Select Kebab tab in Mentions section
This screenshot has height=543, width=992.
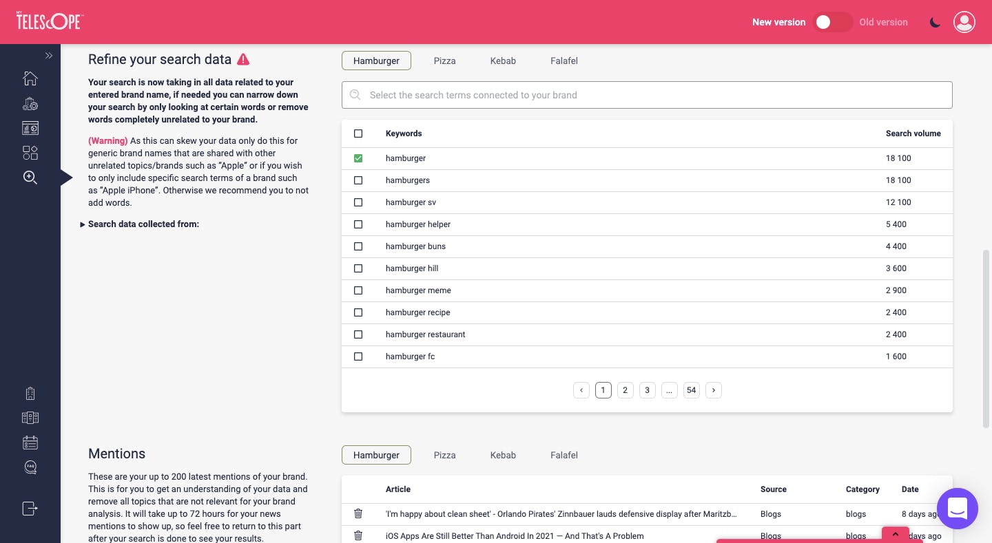click(503, 455)
